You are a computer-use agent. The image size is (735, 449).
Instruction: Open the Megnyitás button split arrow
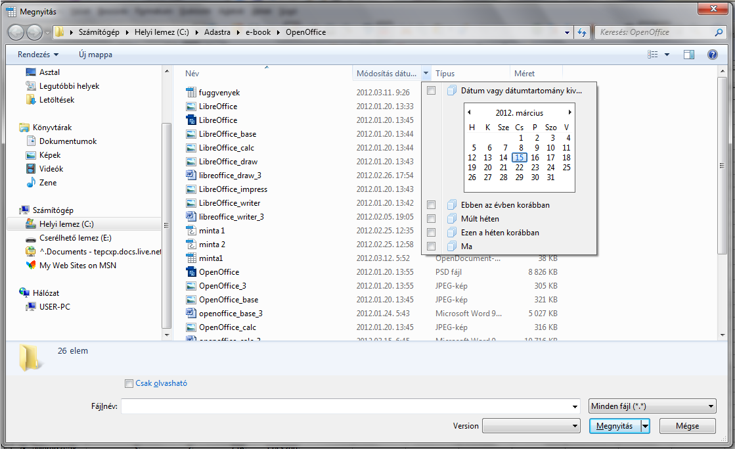[x=645, y=426]
